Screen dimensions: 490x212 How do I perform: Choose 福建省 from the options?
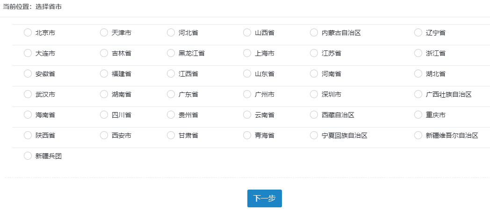(x=104, y=74)
